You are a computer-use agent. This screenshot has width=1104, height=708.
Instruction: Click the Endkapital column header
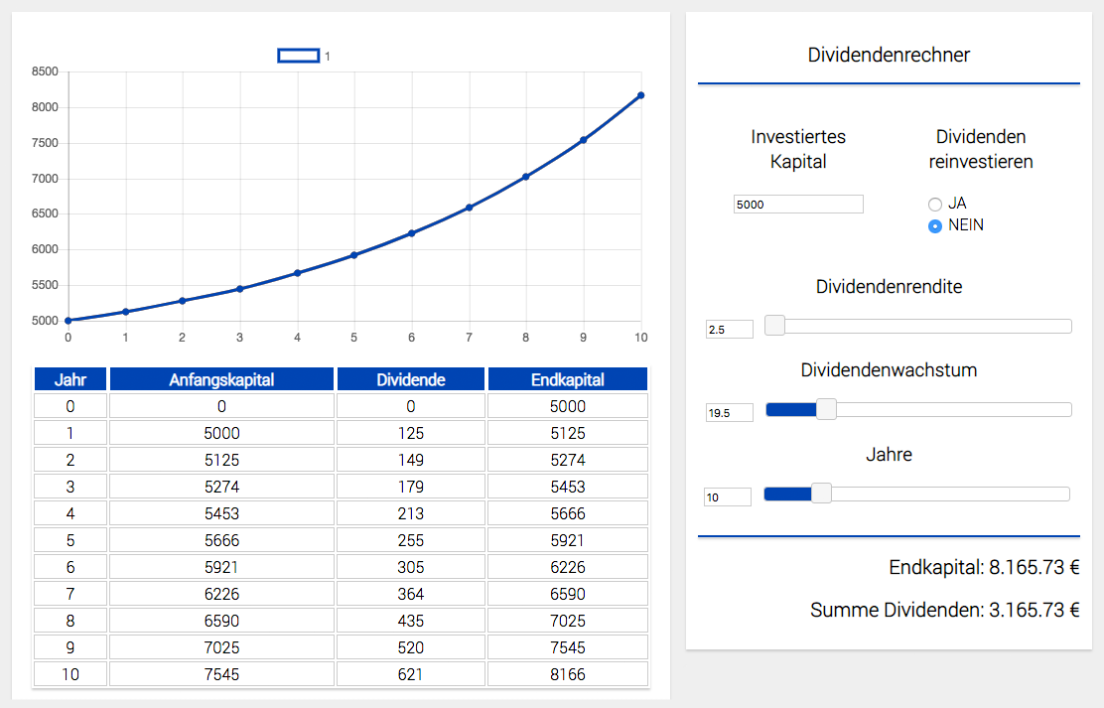pos(568,379)
